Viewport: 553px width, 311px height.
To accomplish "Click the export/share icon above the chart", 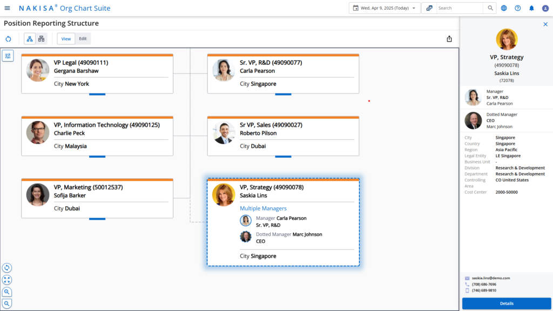I will (449, 38).
